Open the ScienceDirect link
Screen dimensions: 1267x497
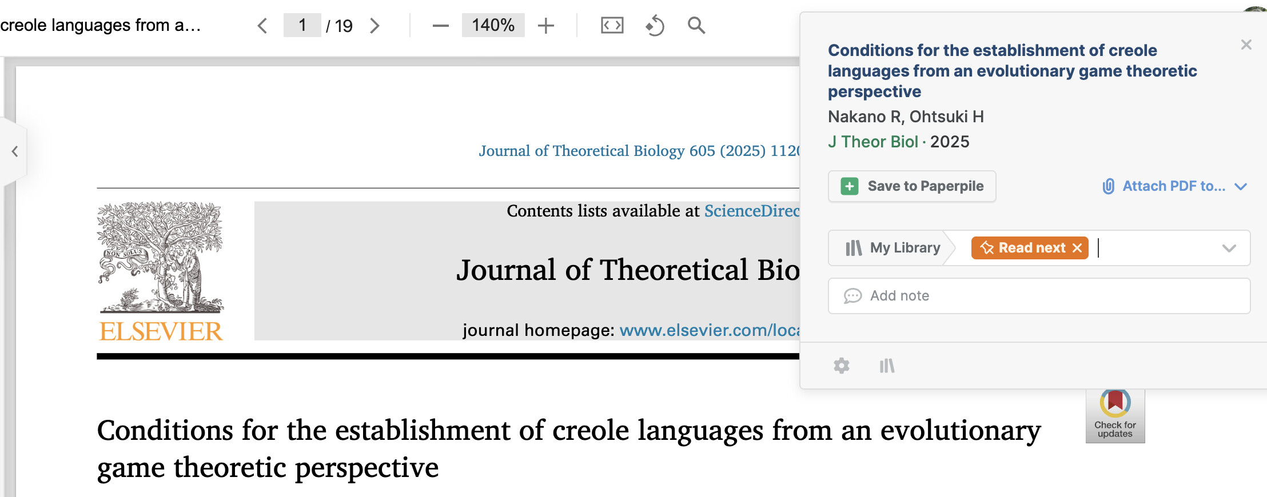pos(751,211)
